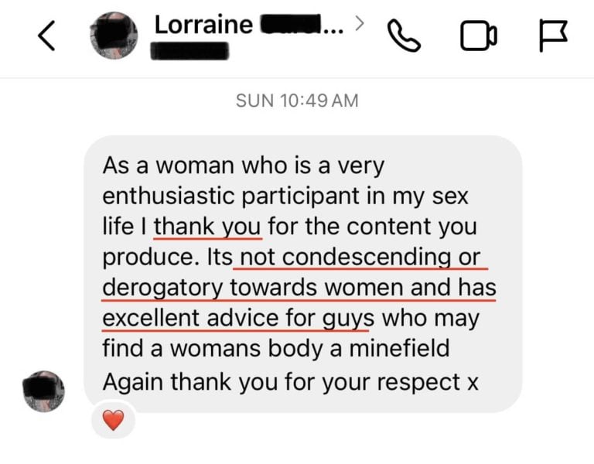The width and height of the screenshot is (594, 464).
Task: Tap the small avatar beside the message bubble
Action: click(43, 391)
